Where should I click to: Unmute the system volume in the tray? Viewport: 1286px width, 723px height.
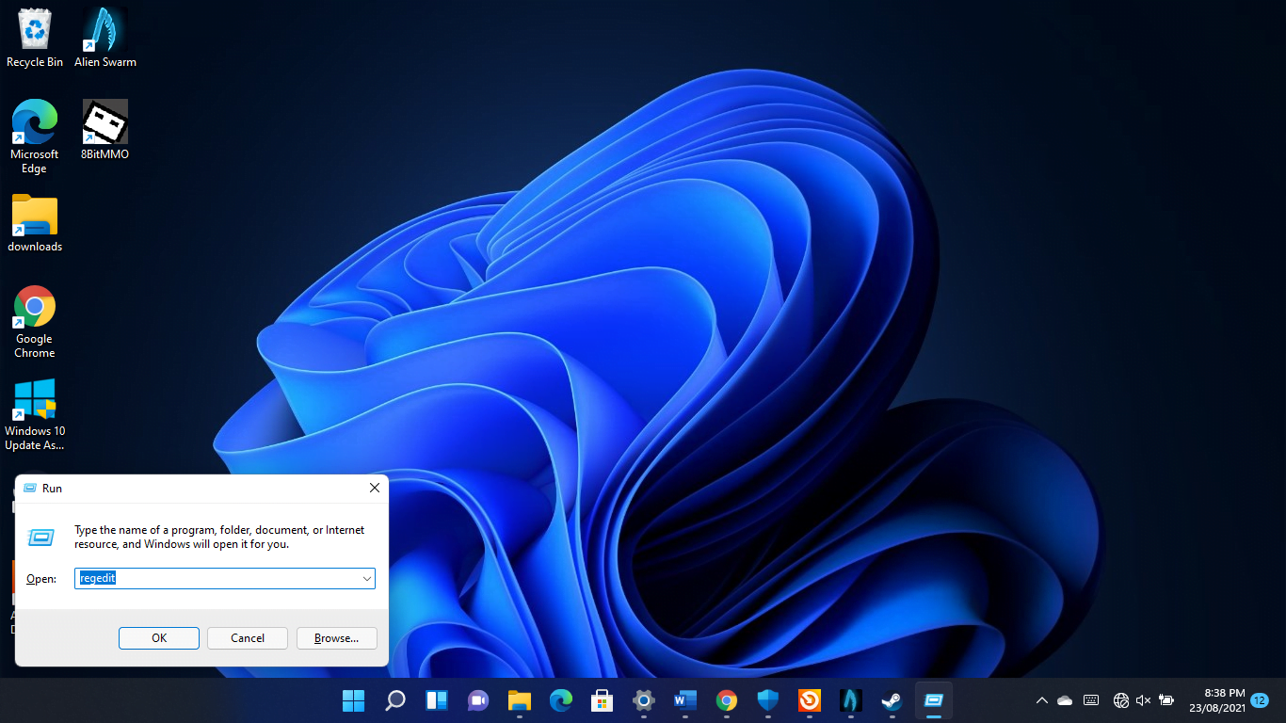point(1142,700)
